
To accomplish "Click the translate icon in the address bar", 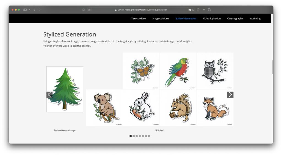I will click(x=189, y=10).
